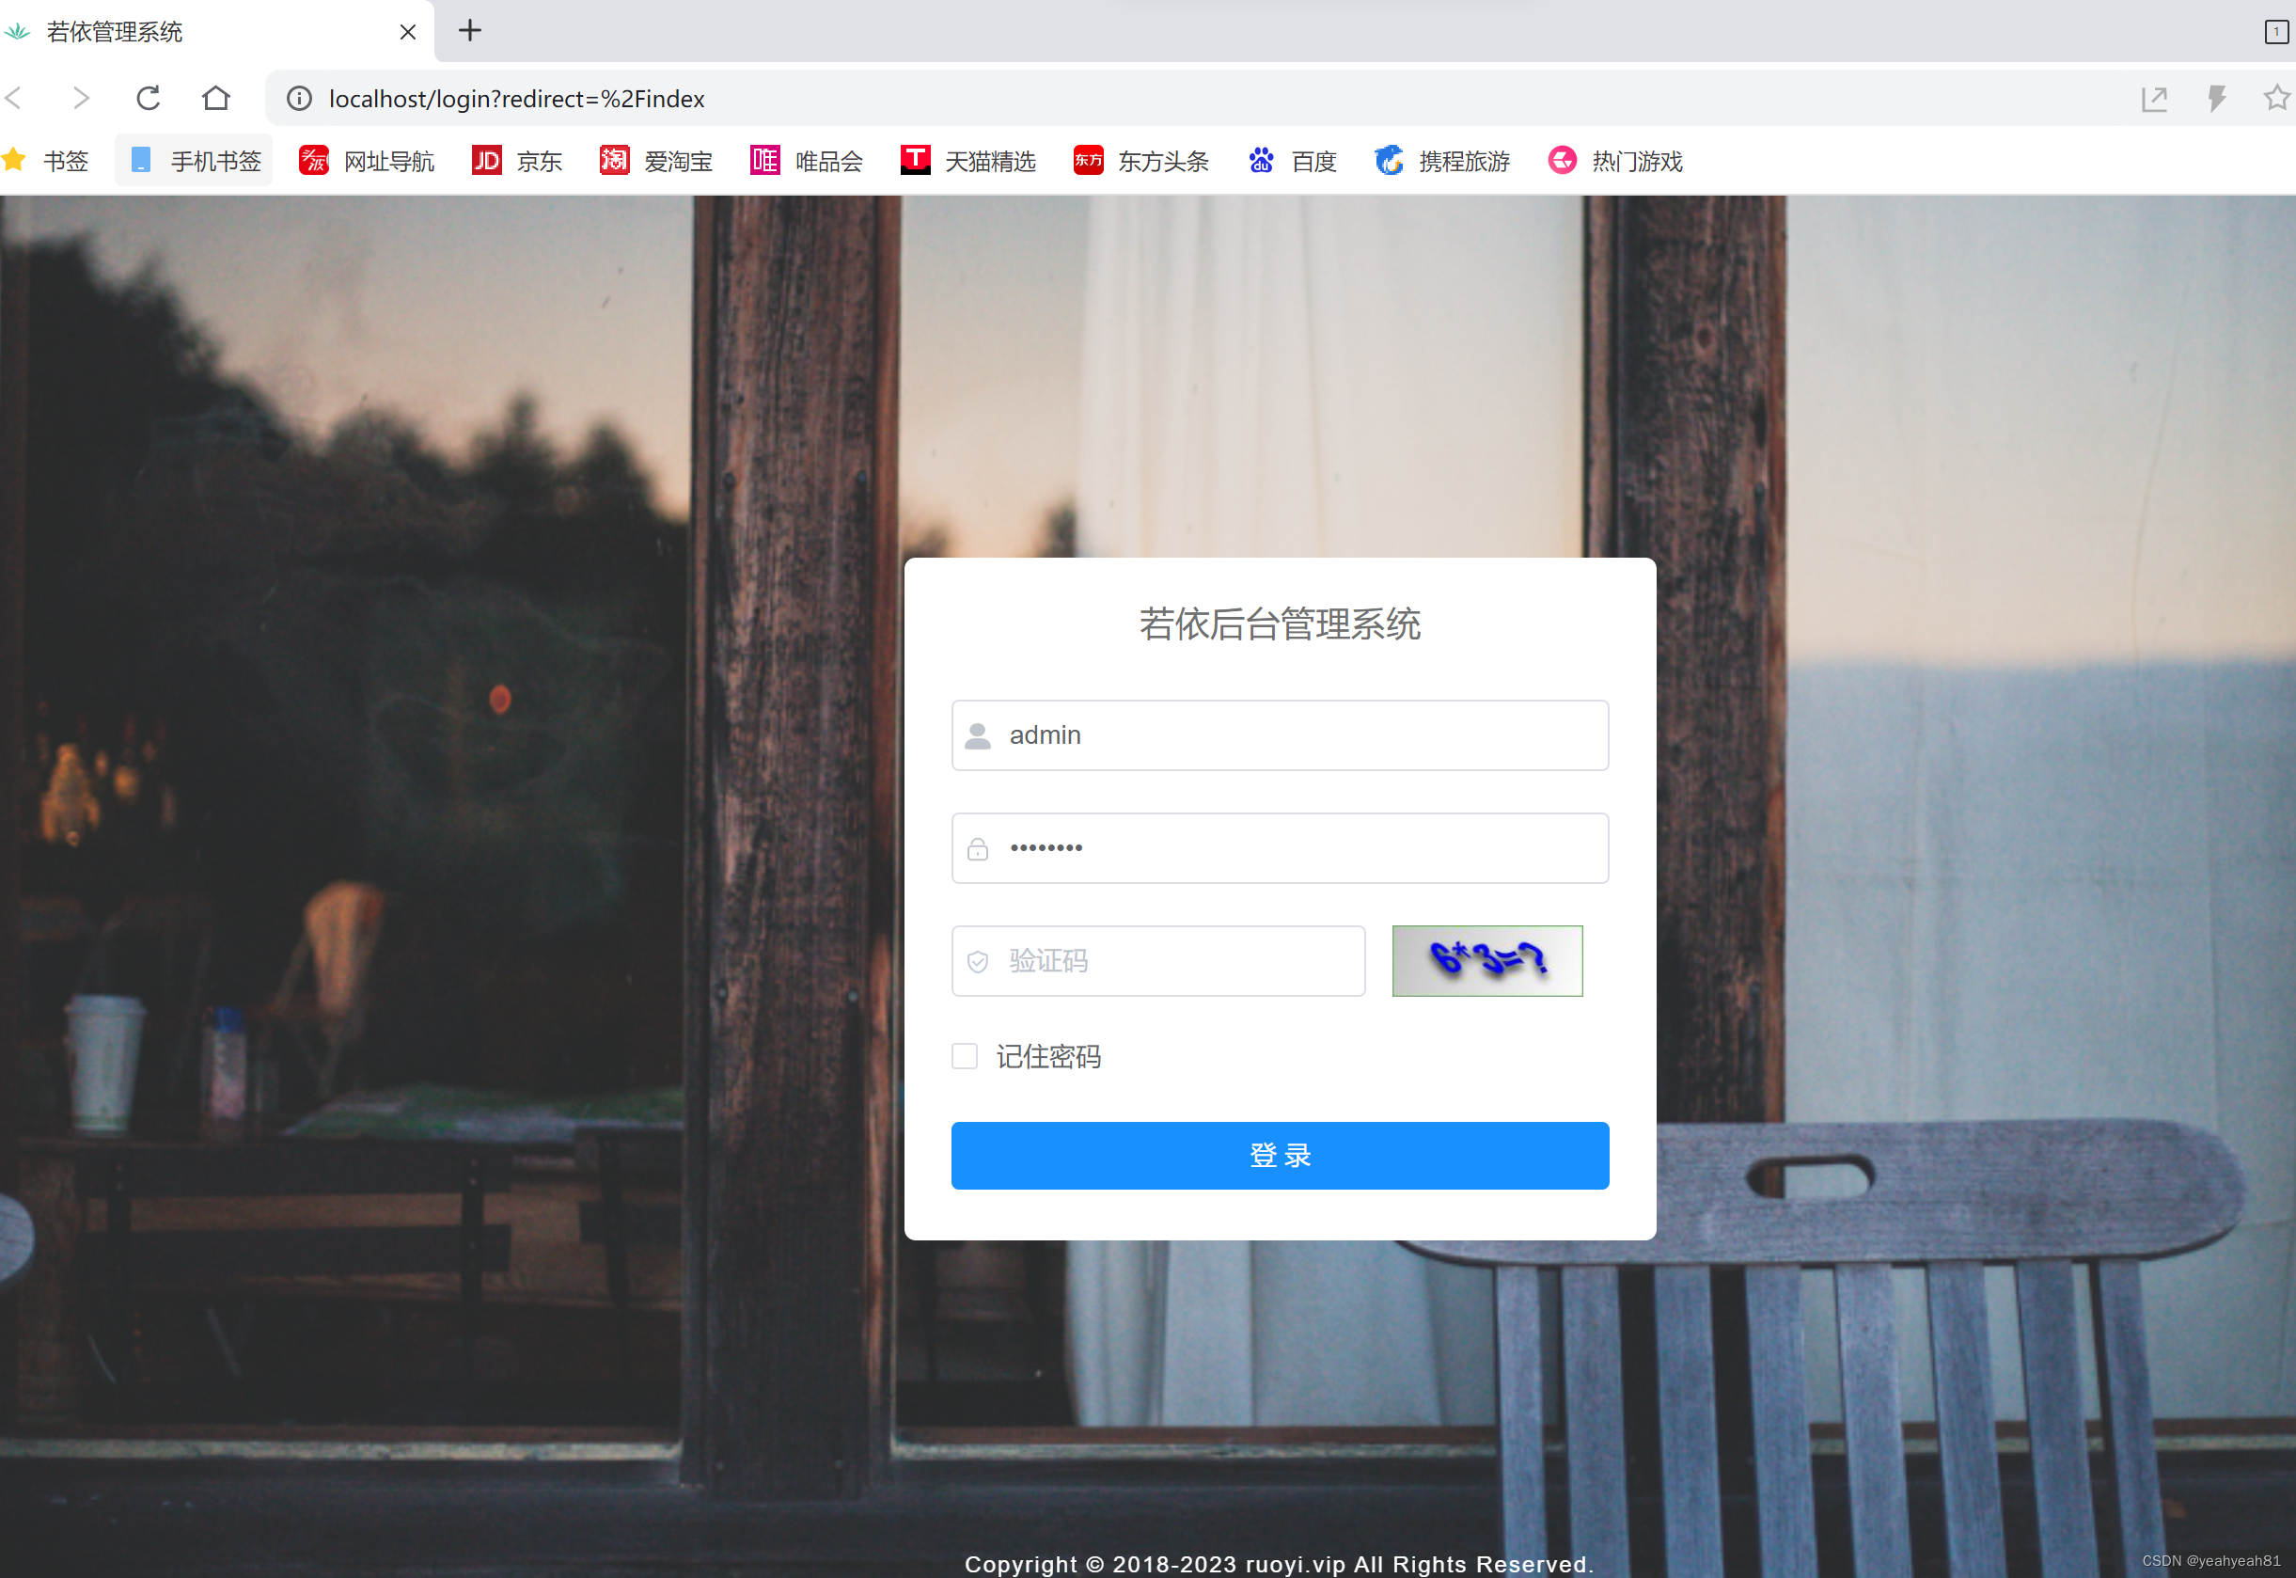
Task: Click the browser reload icon
Action: click(149, 98)
